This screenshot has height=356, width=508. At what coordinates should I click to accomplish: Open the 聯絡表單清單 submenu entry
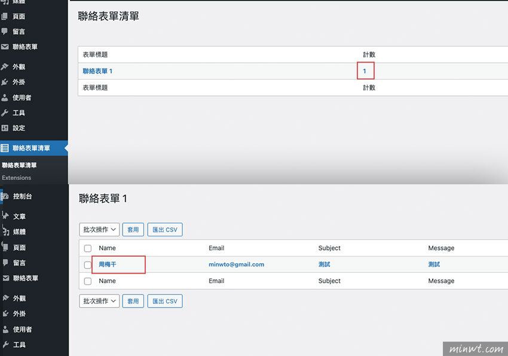(19, 165)
